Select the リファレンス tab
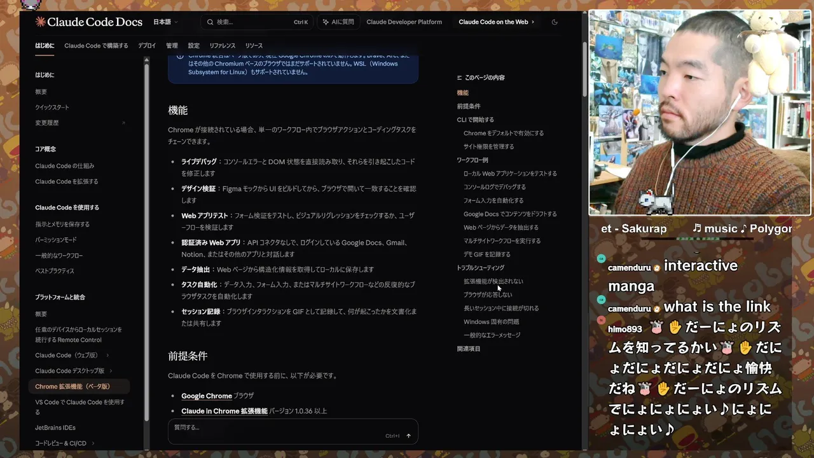 tap(223, 46)
